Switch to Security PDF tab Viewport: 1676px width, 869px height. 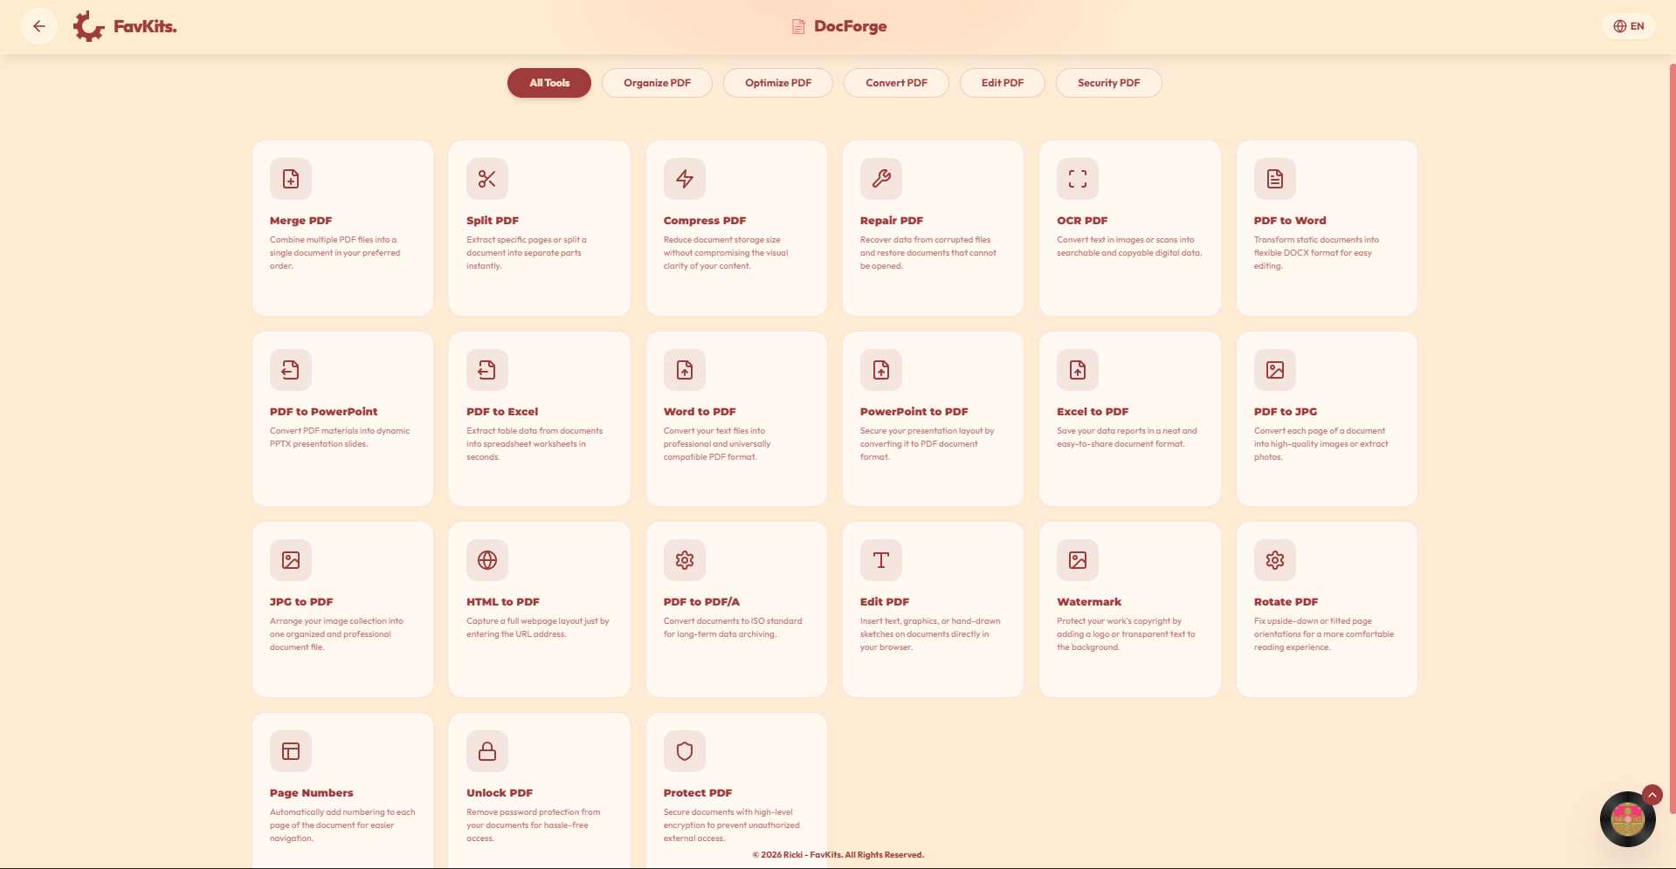tap(1109, 83)
